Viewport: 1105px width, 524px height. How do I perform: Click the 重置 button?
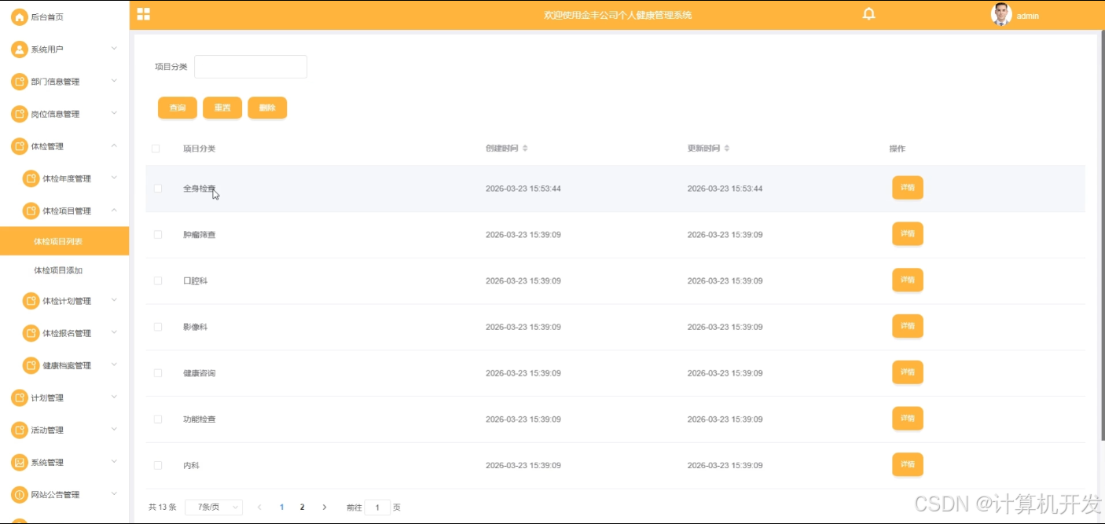pyautogui.click(x=222, y=108)
